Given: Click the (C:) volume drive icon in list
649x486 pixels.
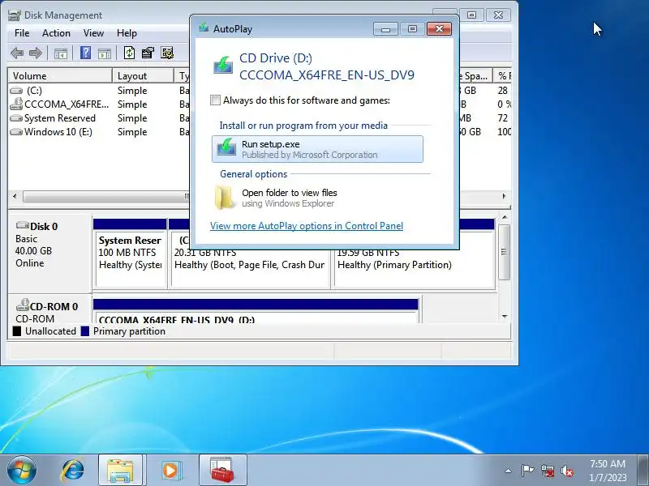Looking at the screenshot, I should 16,91.
